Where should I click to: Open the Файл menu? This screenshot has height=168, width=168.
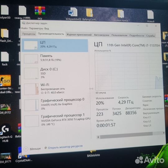[x=24, y=28]
